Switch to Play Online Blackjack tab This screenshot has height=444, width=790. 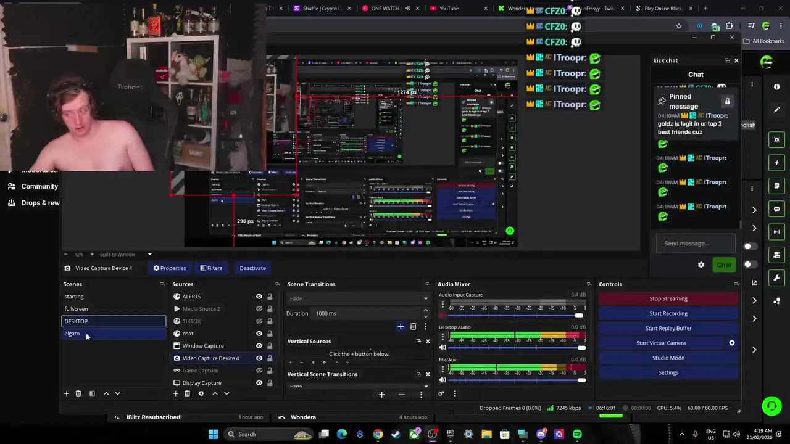coord(663,9)
